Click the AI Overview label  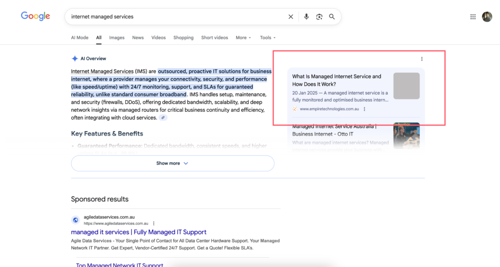(93, 59)
